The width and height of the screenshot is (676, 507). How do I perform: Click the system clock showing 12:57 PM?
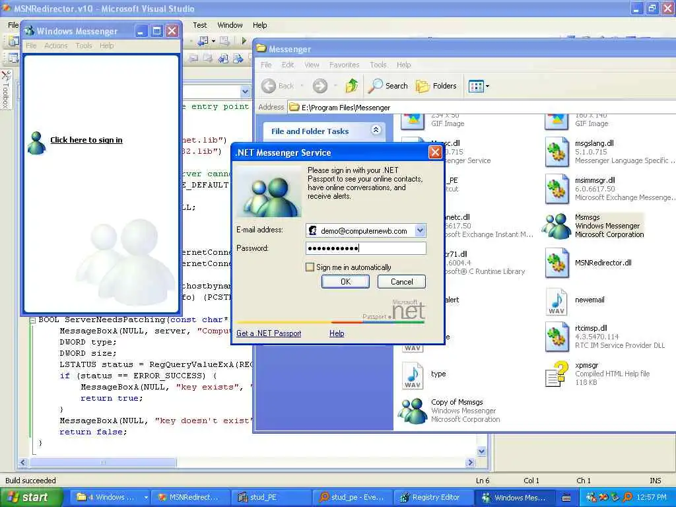(x=652, y=497)
